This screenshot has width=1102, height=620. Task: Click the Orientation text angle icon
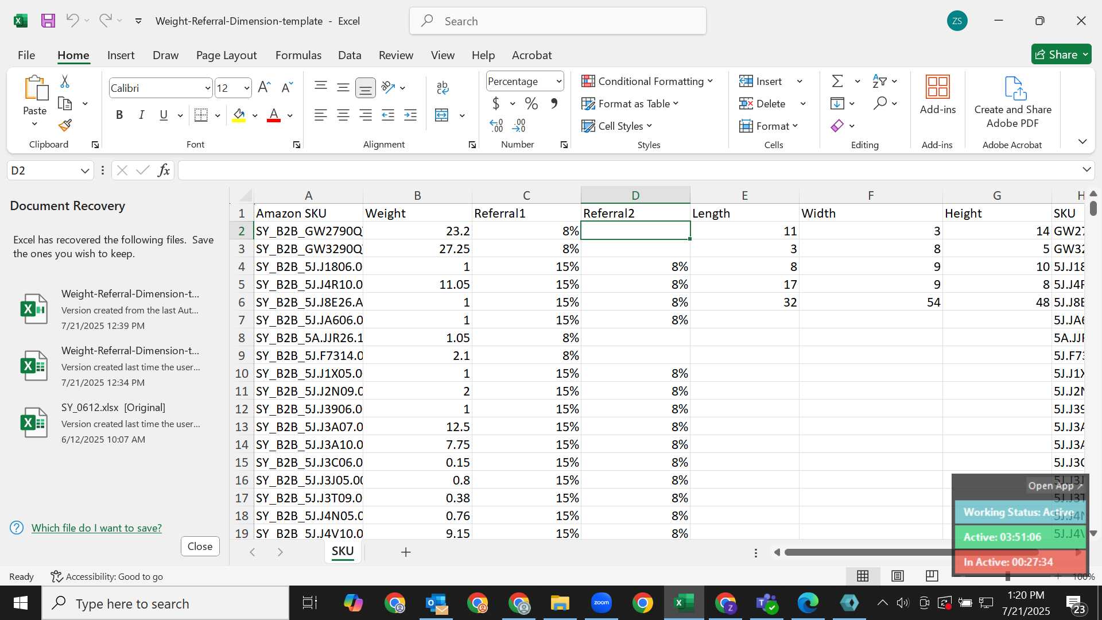point(389,87)
